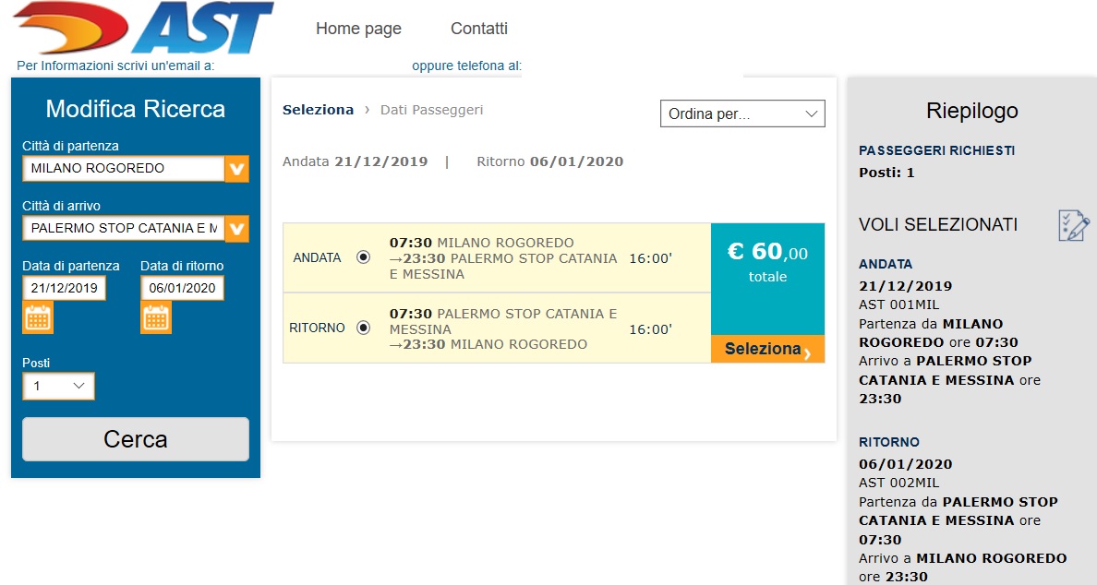Open the return date calendar icon
Viewport: 1097px width, 585px height.
click(156, 318)
